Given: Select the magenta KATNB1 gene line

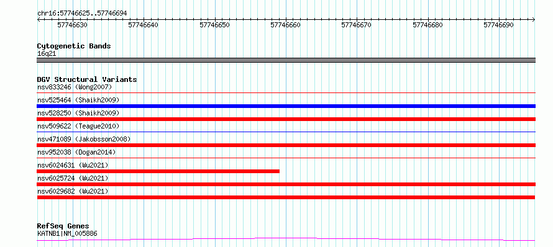Looking at the screenshot, I should (x=286, y=240).
